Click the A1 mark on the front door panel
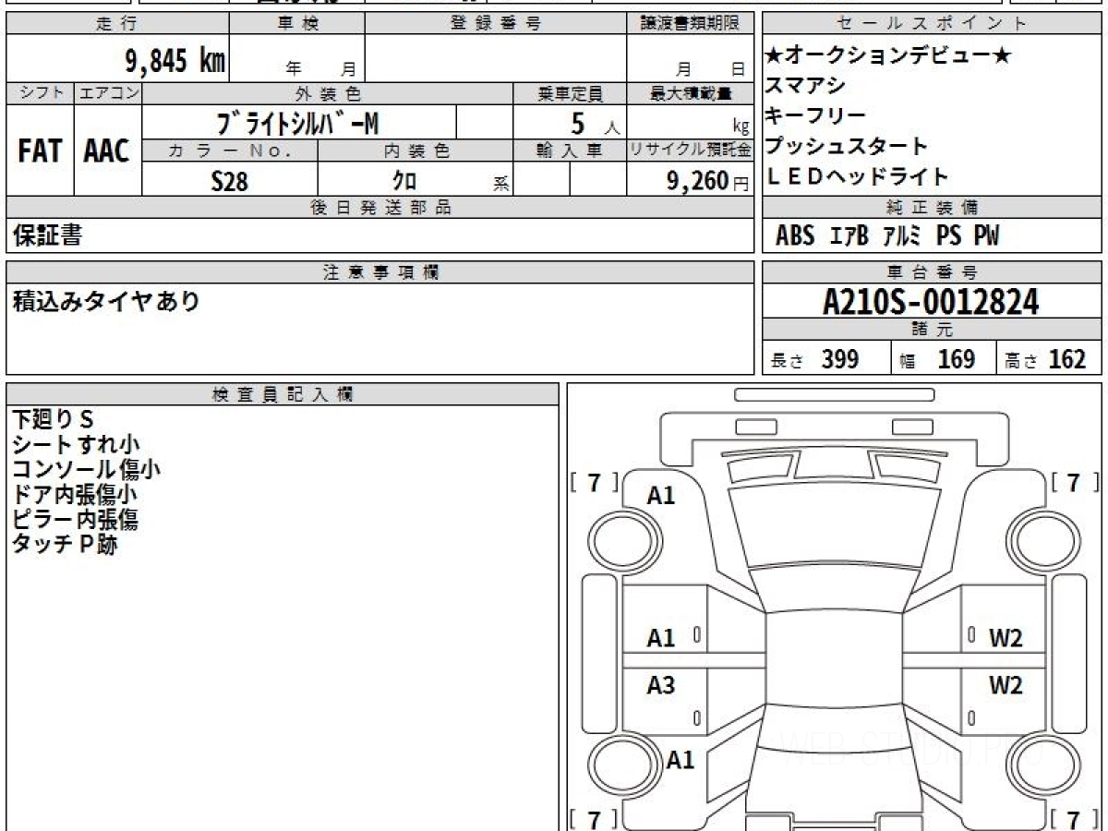The width and height of the screenshot is (1108, 831). tap(661, 638)
